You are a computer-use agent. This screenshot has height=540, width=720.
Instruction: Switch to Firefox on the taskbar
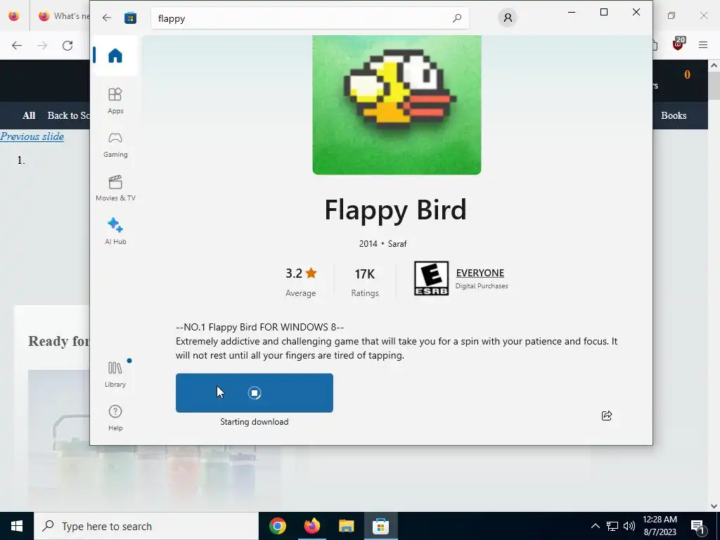311,526
